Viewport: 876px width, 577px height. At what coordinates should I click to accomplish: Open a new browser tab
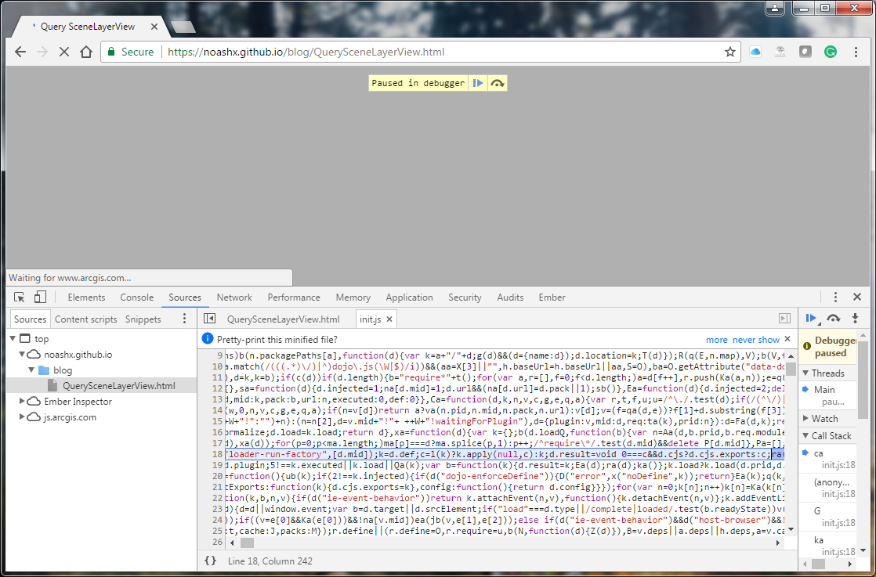183,27
